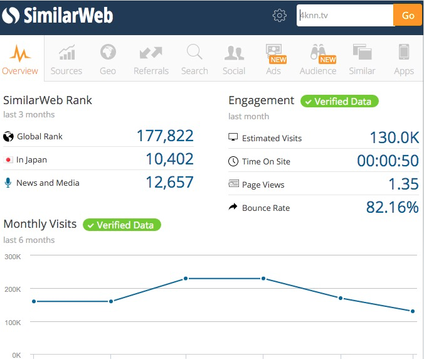Click the last 6 months subtitle
The height and width of the screenshot is (359, 424).
click(x=29, y=240)
